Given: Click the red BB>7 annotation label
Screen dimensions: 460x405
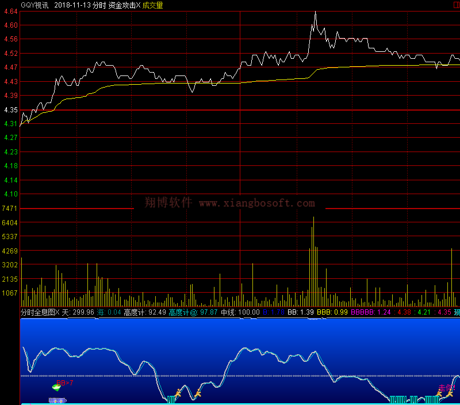Looking at the screenshot, I should pyautogui.click(x=64, y=383).
